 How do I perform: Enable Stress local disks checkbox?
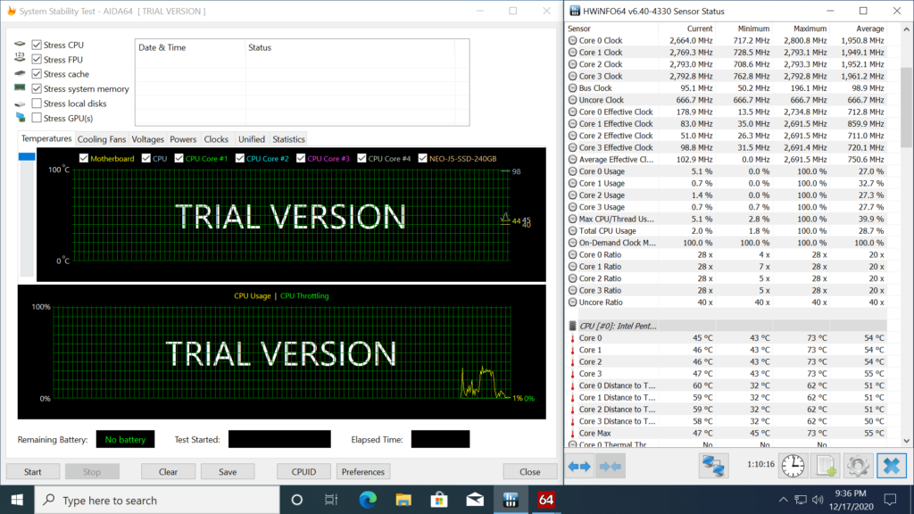(37, 104)
